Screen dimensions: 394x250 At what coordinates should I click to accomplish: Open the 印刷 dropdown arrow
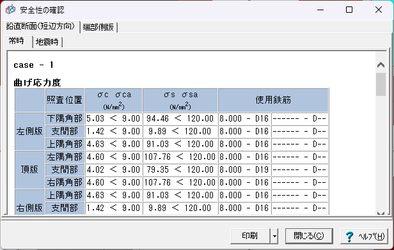click(274, 236)
